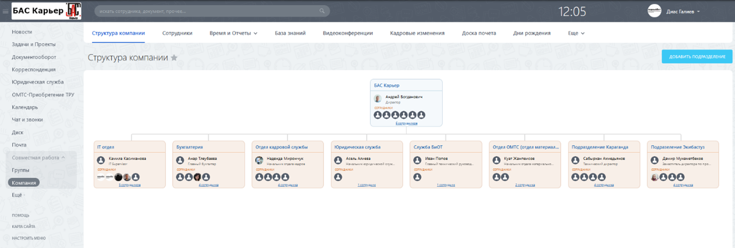
Task: Click Дамир Мухаметбеков's avatar in Подразделение Экибастуз
Action: tap(655, 161)
